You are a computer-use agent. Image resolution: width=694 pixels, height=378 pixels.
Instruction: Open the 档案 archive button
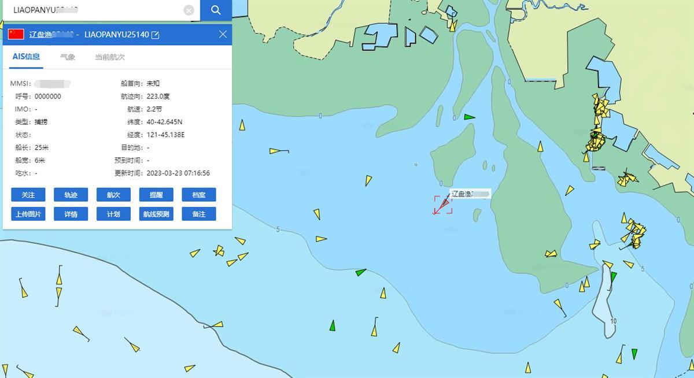(x=199, y=195)
